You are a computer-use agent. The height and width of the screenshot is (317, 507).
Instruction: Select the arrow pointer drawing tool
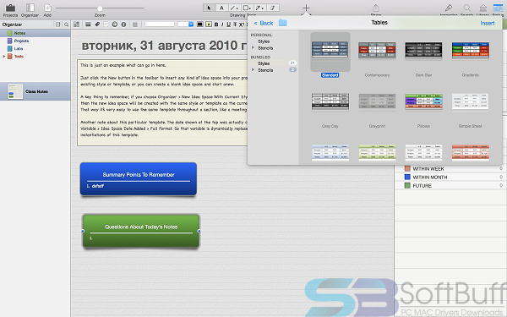click(x=210, y=8)
